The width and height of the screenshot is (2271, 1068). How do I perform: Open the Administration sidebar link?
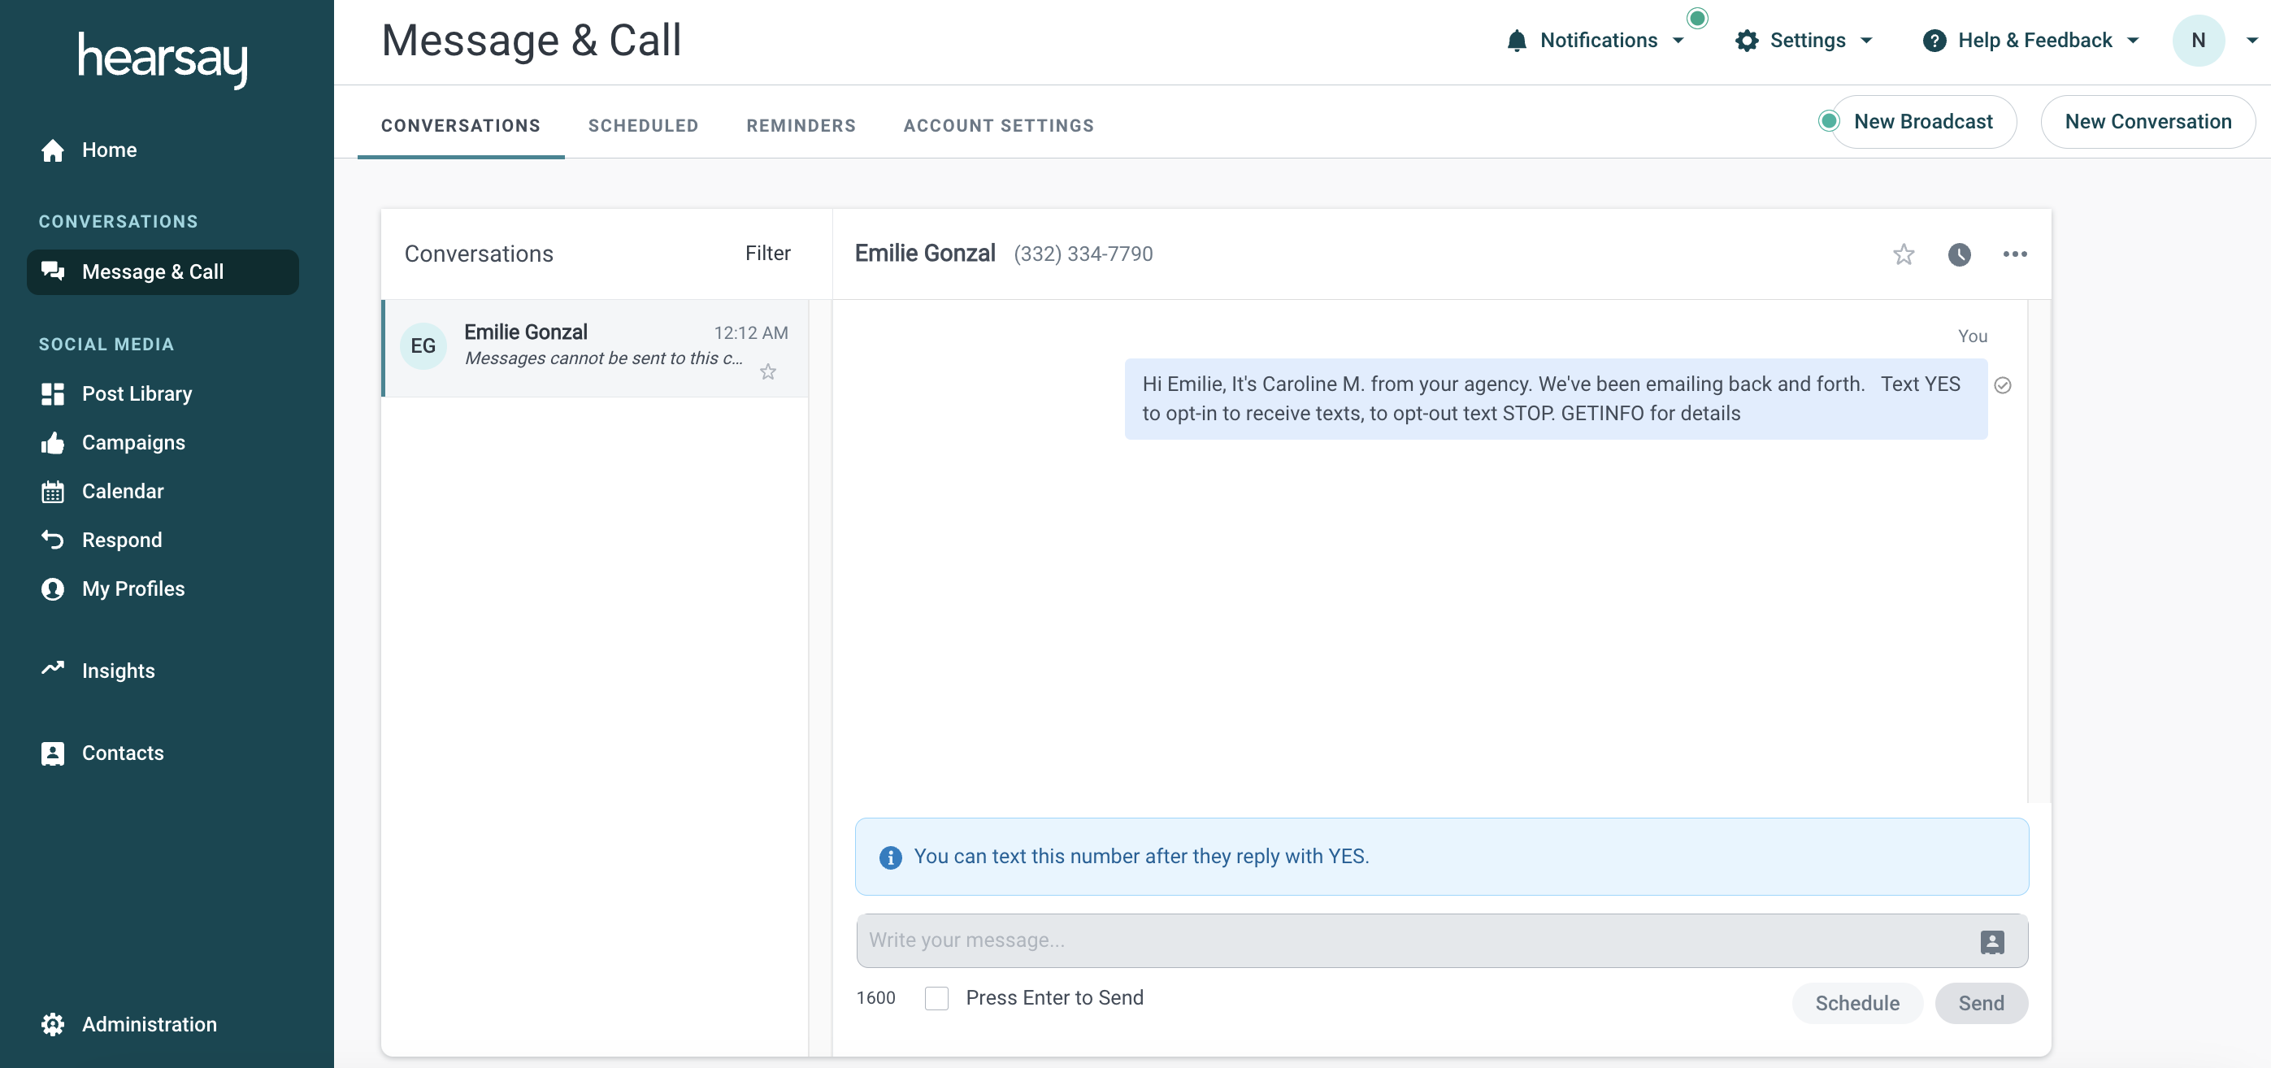point(149,1024)
